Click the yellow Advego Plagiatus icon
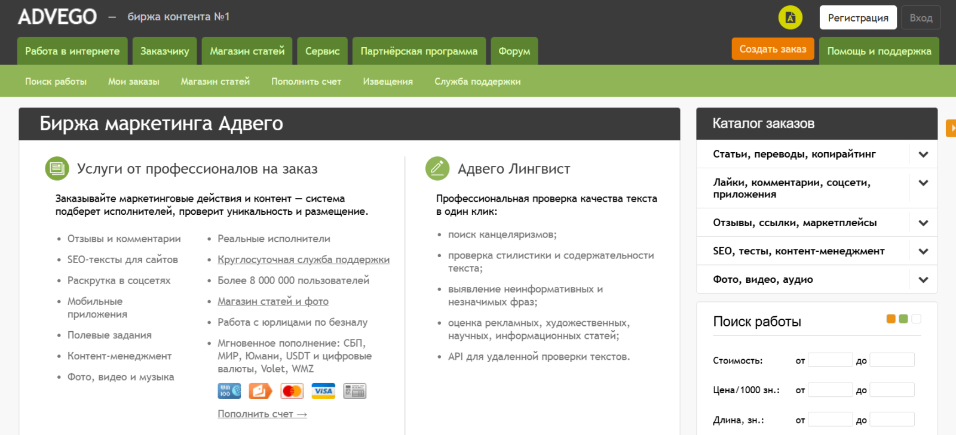This screenshot has height=435, width=956. click(x=790, y=17)
